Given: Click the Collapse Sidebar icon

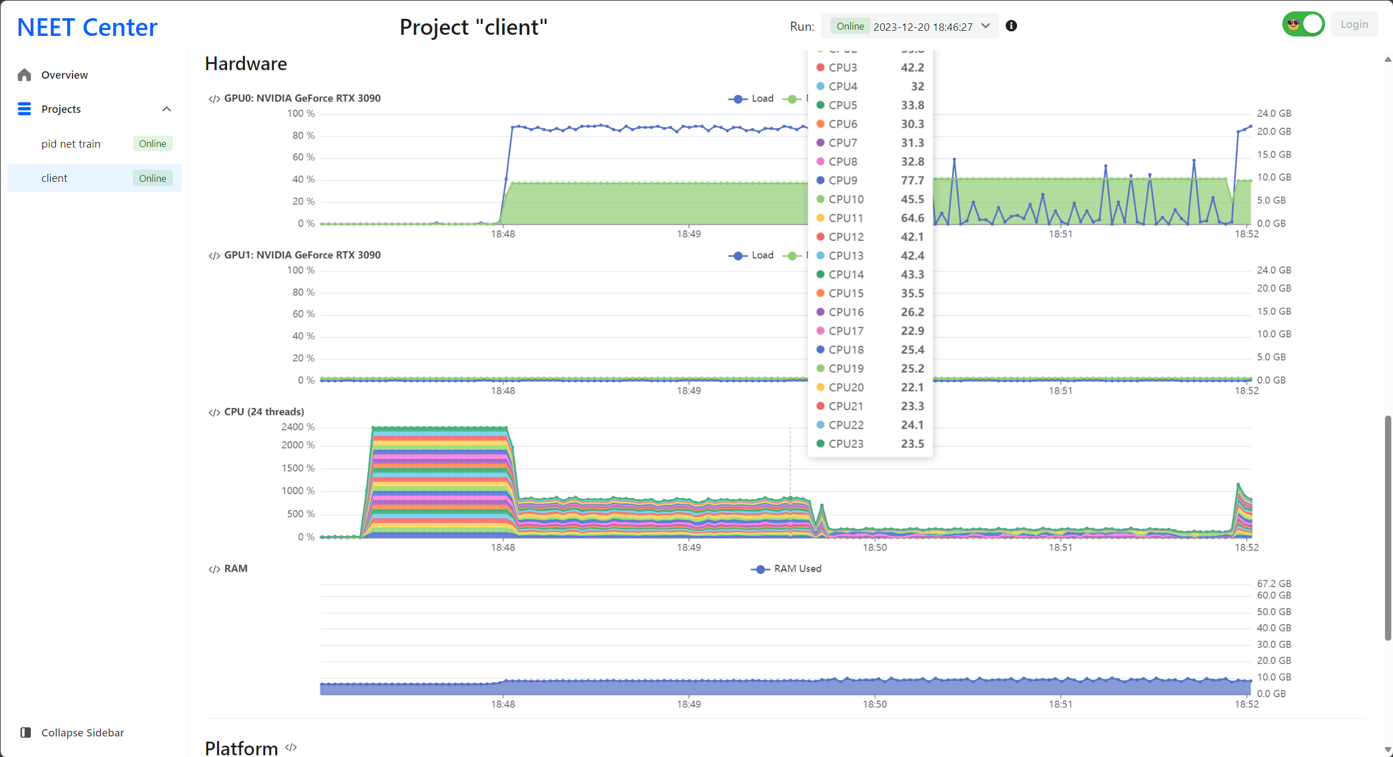Looking at the screenshot, I should 26,732.
